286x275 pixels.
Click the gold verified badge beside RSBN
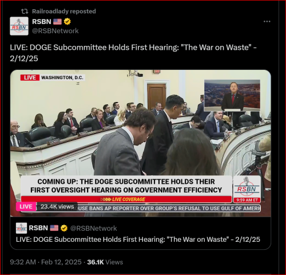[x=67, y=22]
